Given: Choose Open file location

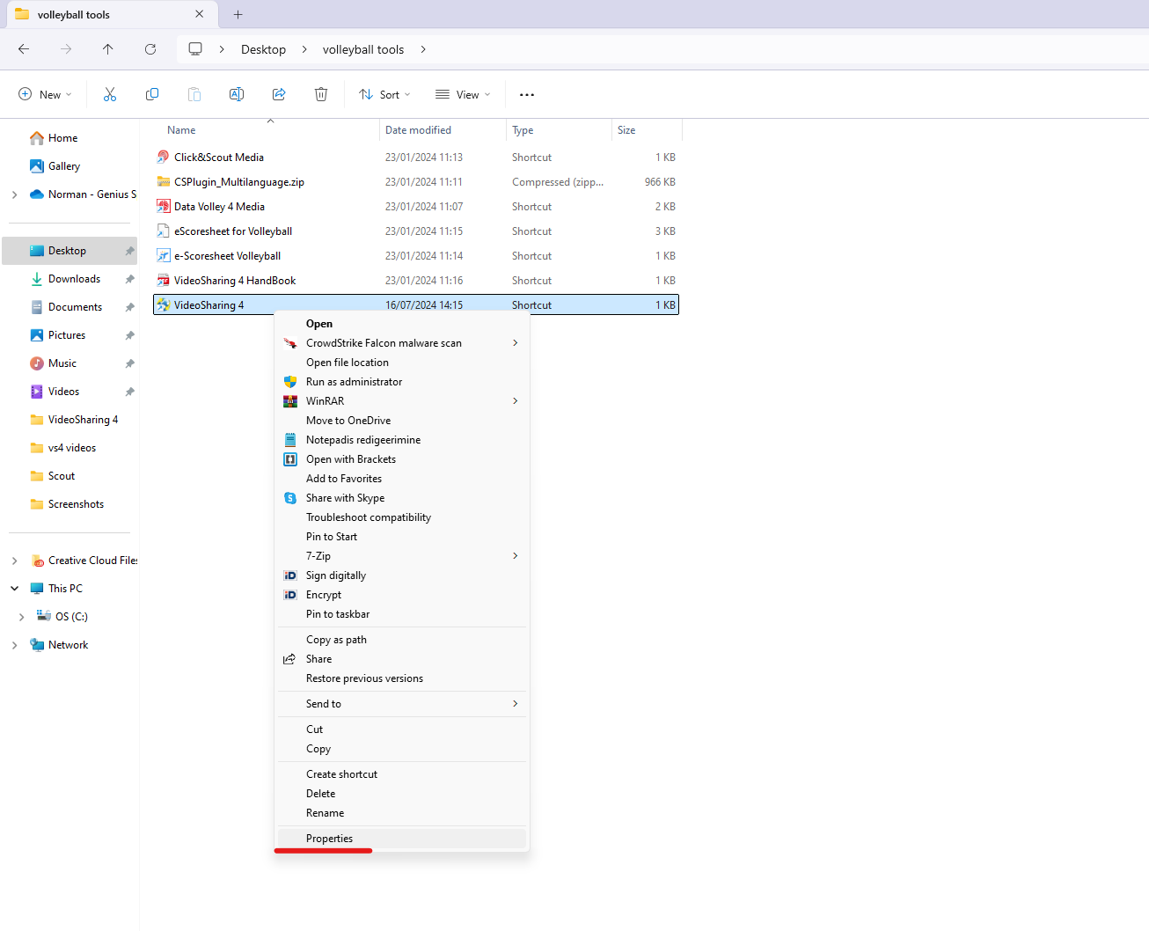Looking at the screenshot, I should (403, 363).
